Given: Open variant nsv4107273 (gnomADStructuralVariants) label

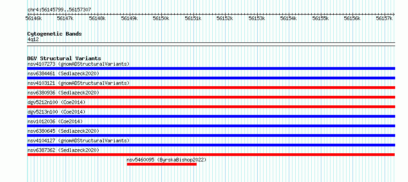Looking at the screenshot, I should coord(78,64).
